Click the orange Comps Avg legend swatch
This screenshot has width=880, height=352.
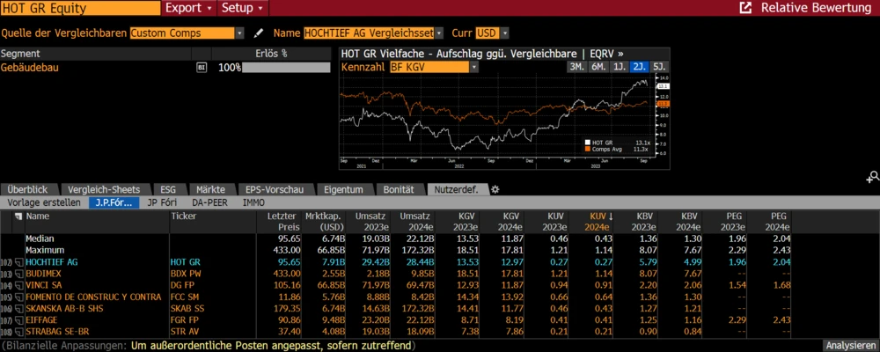[588, 150]
